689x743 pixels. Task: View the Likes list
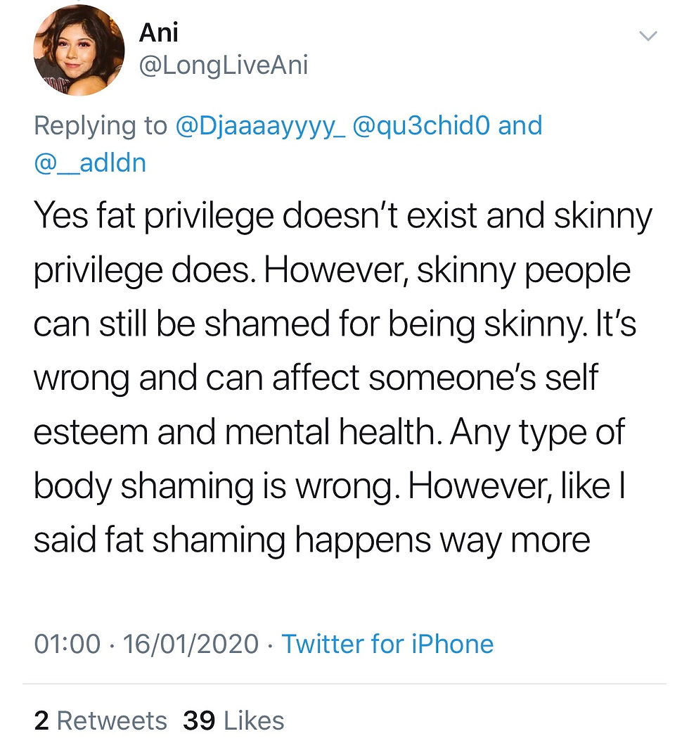pyautogui.click(x=233, y=720)
